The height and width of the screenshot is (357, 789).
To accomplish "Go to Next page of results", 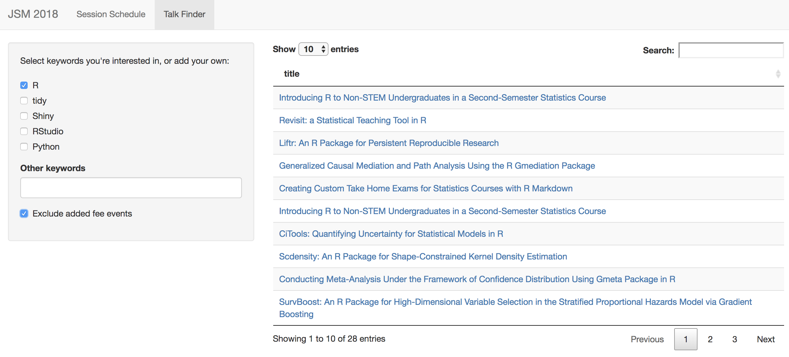I will (765, 339).
